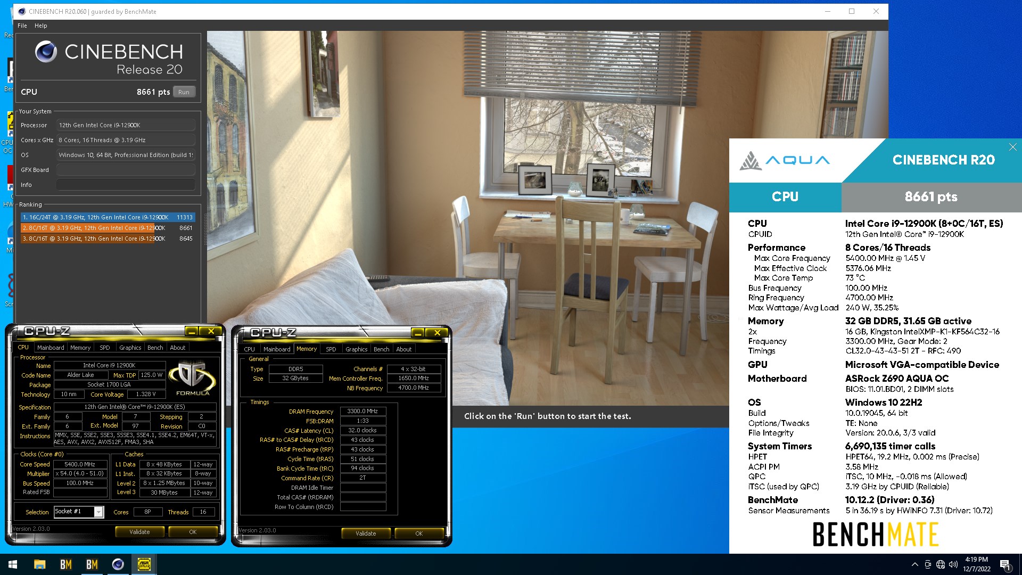Close the BenchMate Cinebench R20 result panel
The height and width of the screenshot is (575, 1022).
point(1012,147)
